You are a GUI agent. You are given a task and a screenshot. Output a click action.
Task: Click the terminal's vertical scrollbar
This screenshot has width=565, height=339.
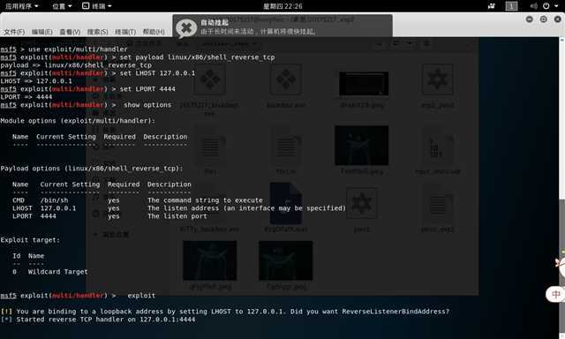(x=561, y=187)
